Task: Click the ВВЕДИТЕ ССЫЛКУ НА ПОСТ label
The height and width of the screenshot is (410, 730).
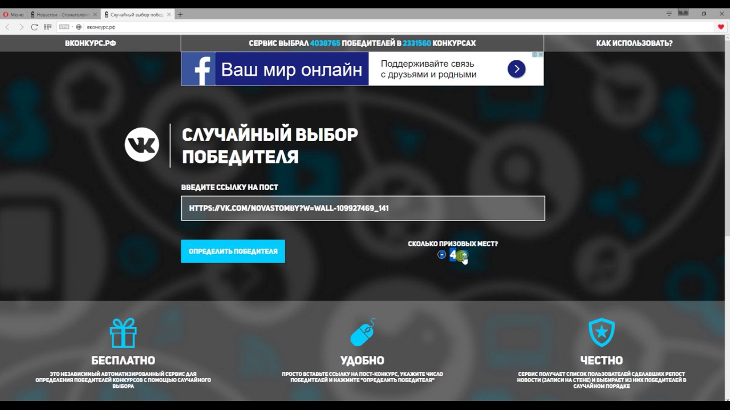Action: [230, 187]
